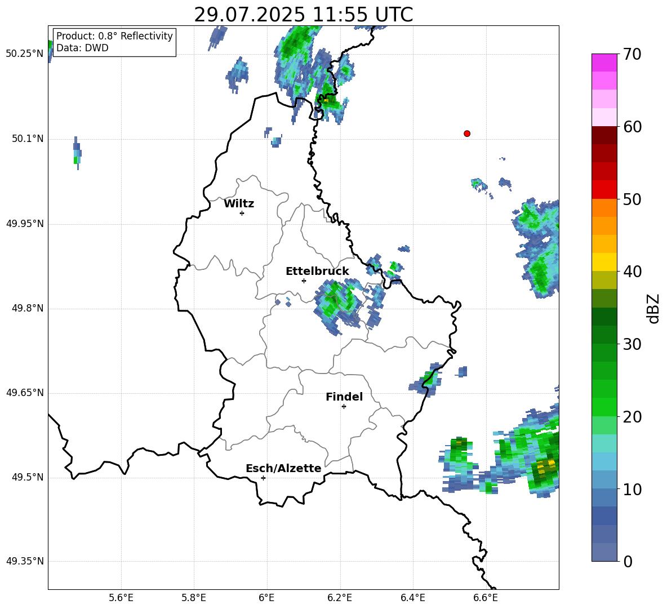The width and height of the screenshot is (667, 609).
Task: Select the Esch/Alzette station label
Action: (x=283, y=468)
